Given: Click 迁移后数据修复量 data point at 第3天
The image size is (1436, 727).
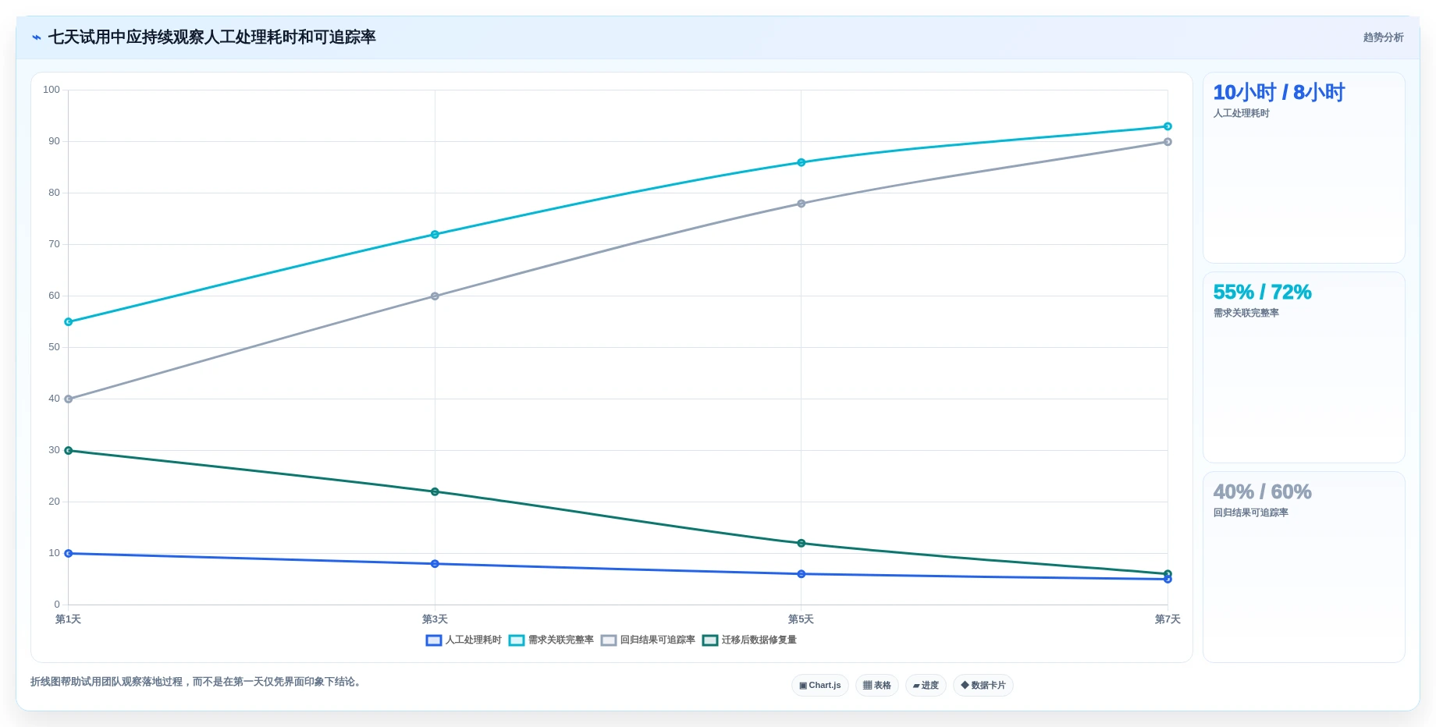Looking at the screenshot, I should point(435,492).
